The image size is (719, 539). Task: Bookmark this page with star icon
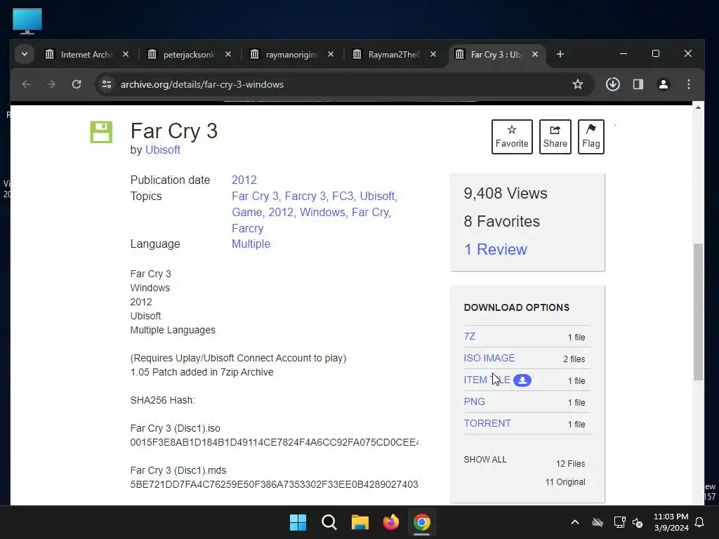coord(578,84)
